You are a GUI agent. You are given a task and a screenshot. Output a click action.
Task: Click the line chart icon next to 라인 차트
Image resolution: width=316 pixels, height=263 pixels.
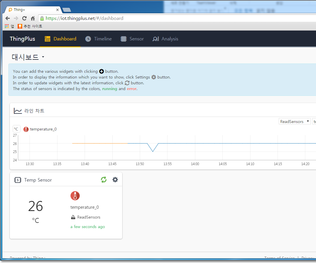(17, 111)
